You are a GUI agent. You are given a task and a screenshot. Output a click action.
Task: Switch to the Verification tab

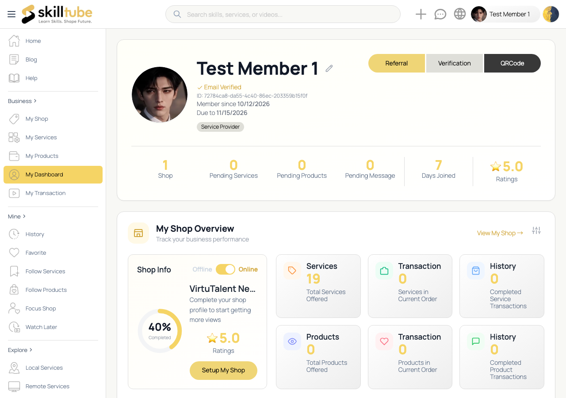coord(455,63)
